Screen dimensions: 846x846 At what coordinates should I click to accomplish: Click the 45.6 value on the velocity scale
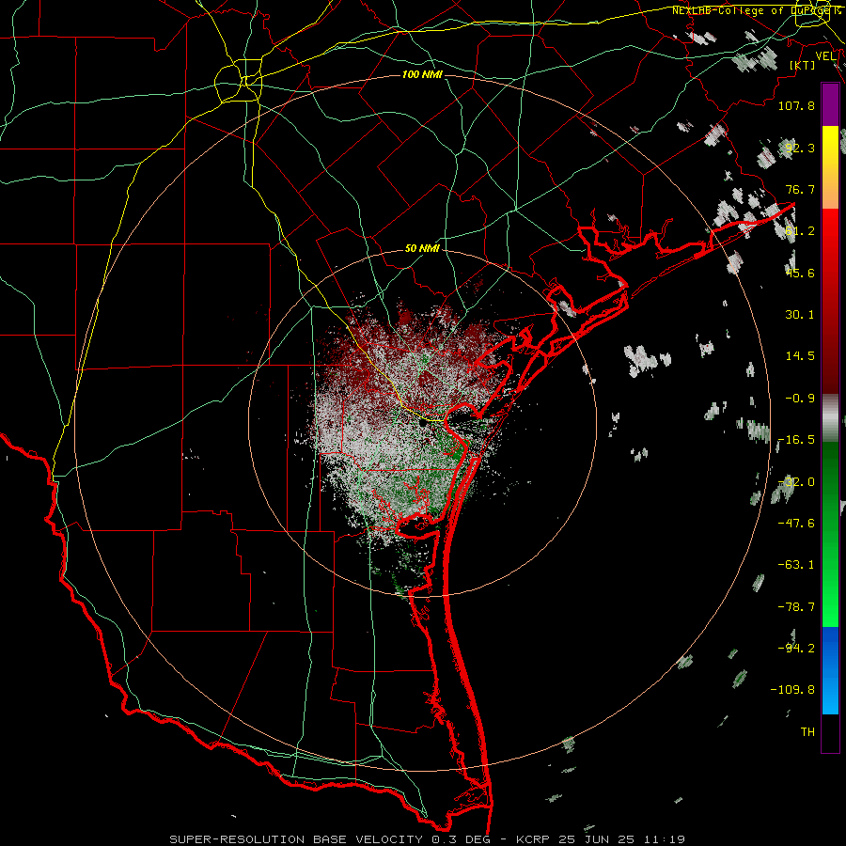[x=800, y=273]
